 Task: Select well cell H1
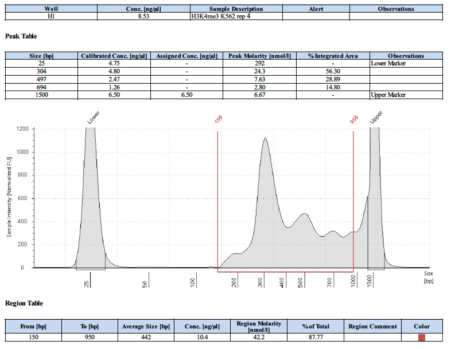tap(51, 17)
